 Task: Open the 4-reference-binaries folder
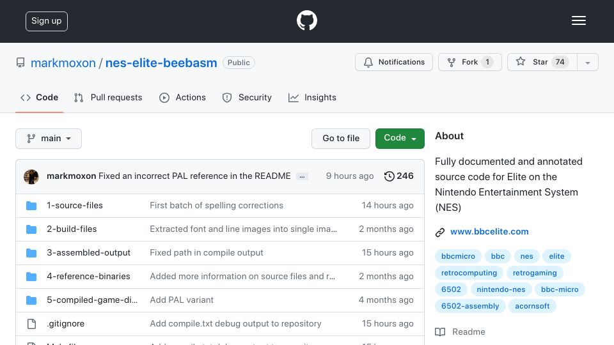coord(88,277)
